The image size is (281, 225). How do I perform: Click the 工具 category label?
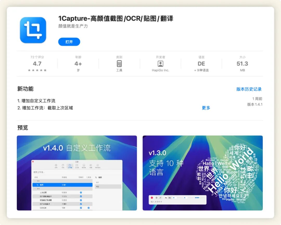point(119,70)
